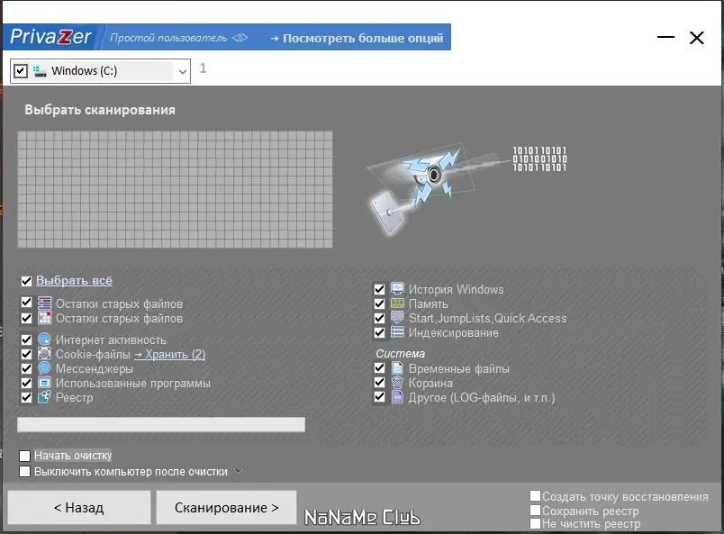
Task: Click the scan progress bar
Action: tap(161, 424)
